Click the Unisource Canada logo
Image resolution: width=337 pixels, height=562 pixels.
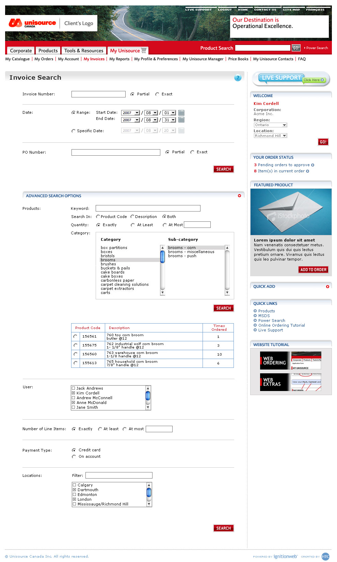pos(32,23)
